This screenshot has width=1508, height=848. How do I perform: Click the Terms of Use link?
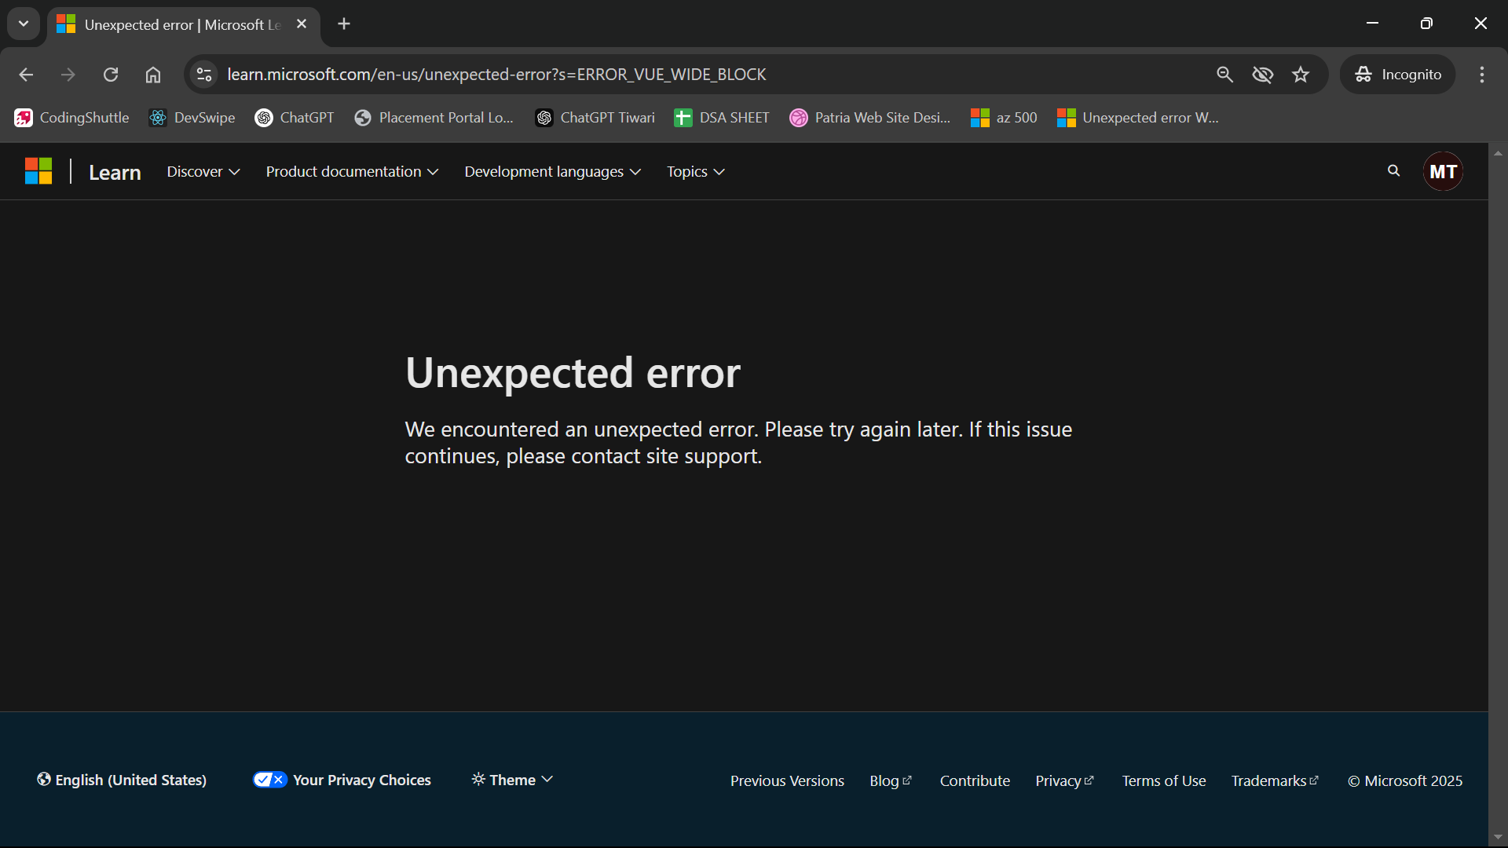click(x=1163, y=780)
